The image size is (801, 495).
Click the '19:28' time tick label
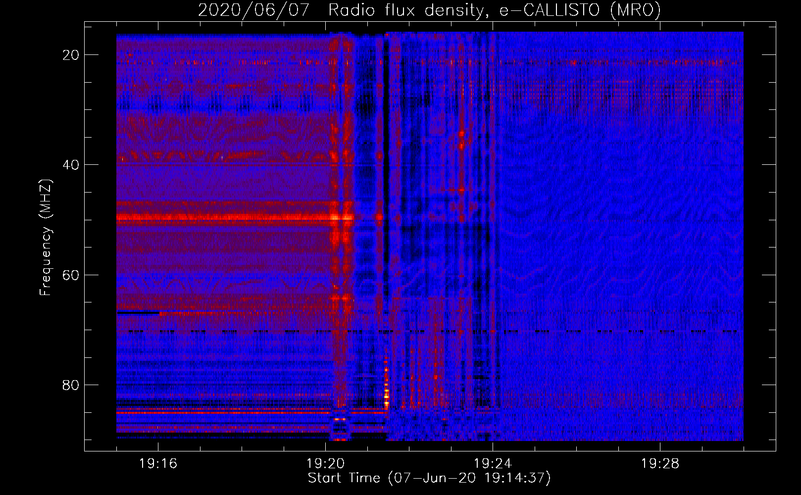point(660,464)
